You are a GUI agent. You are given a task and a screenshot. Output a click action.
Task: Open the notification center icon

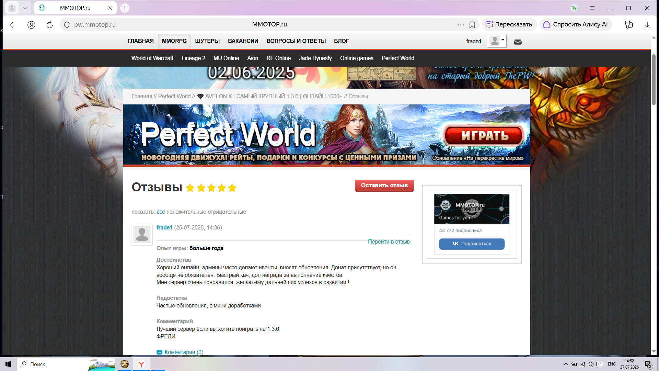point(648,364)
